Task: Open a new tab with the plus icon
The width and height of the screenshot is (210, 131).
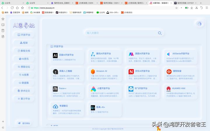Action: pyautogui.click(x=201, y=3)
